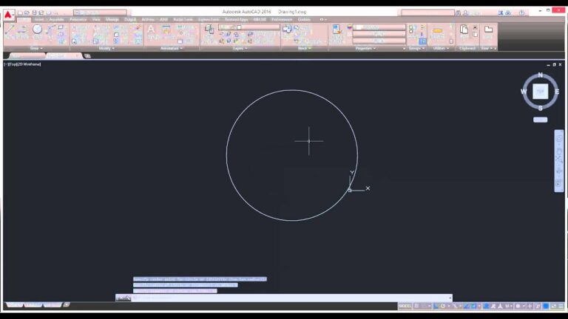Open the layer selection dropdown

click(248, 27)
